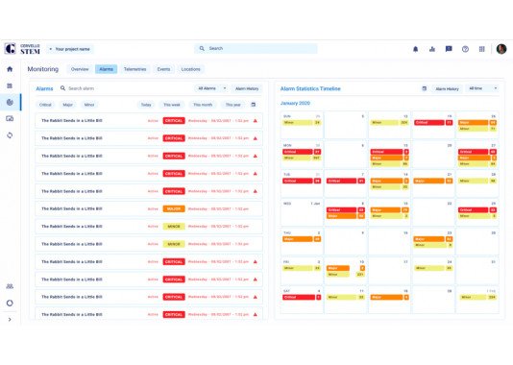Select the Alarms tab

pos(106,69)
